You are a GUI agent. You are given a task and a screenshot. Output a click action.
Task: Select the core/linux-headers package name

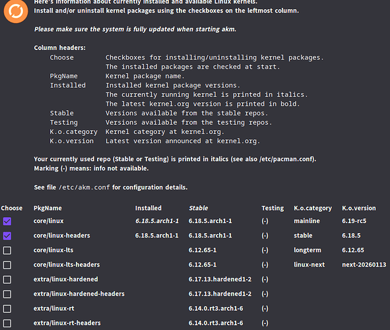(61, 236)
